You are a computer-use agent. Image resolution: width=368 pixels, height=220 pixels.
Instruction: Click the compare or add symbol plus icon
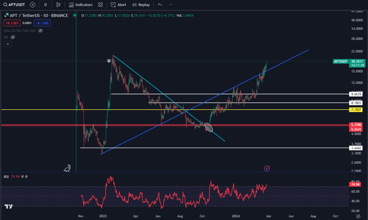33,5
